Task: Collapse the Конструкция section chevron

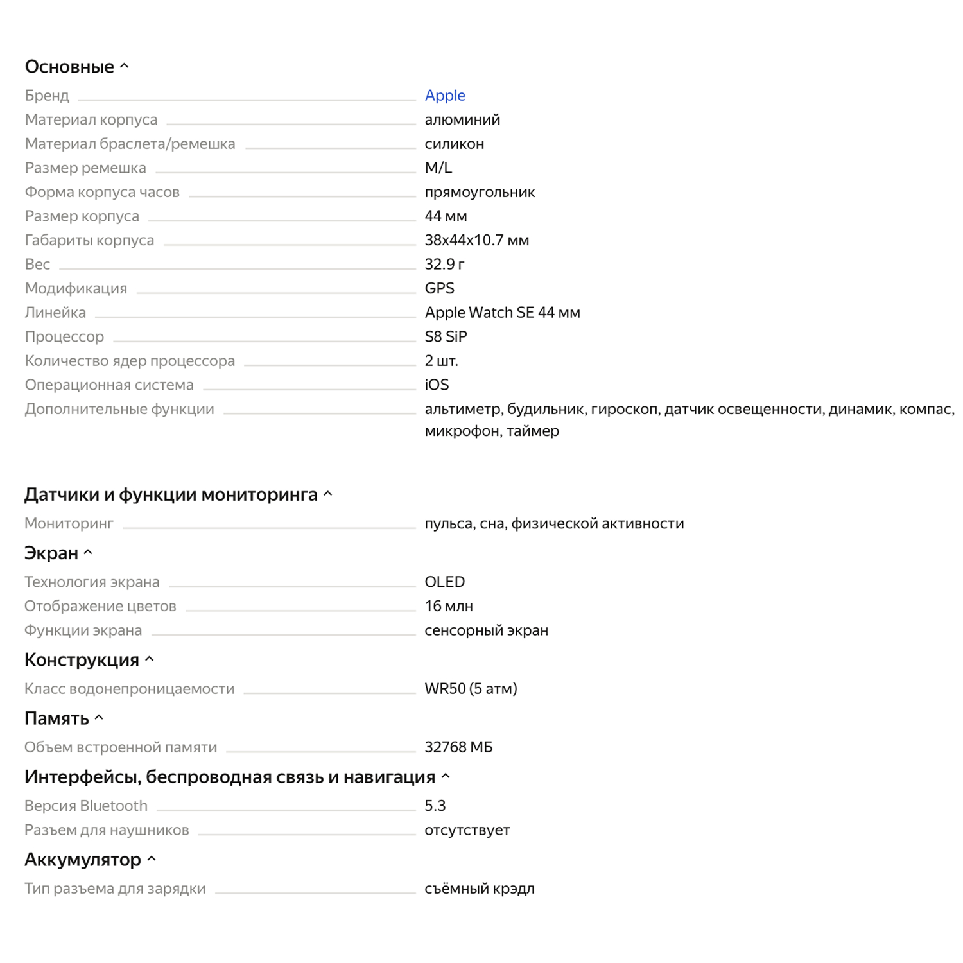Action: tap(150, 659)
